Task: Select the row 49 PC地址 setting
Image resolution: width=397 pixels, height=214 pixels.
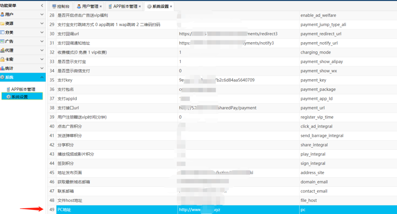Action: 64,210
